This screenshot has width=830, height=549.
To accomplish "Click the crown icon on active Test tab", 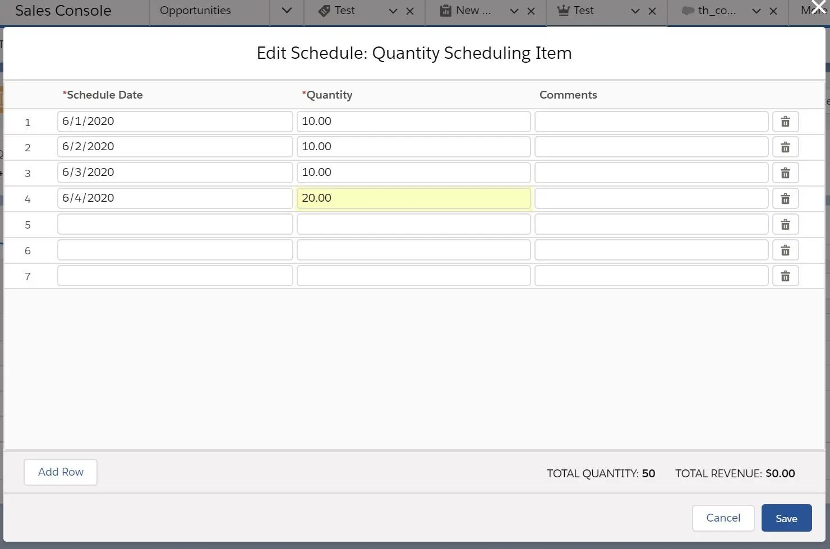I will tap(563, 11).
